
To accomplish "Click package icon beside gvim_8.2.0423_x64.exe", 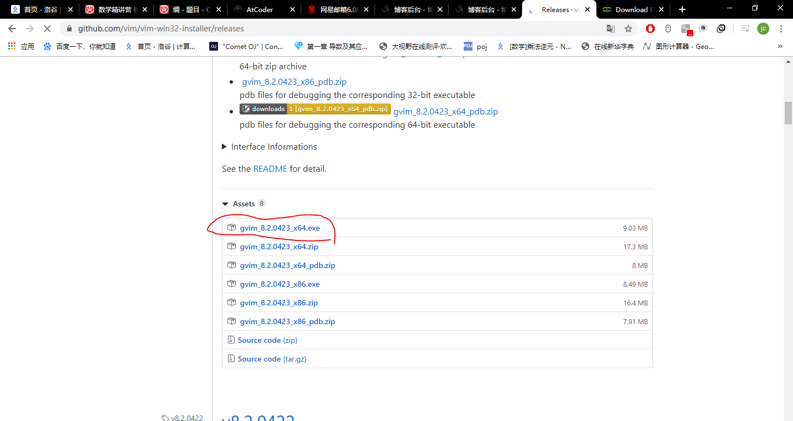I will 231,228.
